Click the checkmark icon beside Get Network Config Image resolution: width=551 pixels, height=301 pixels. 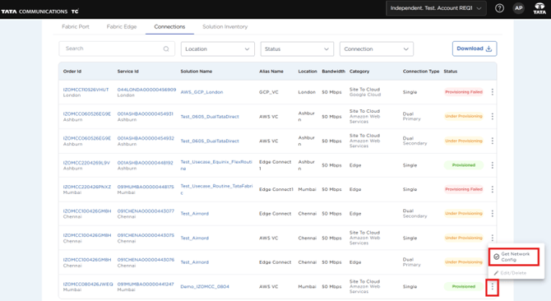tap(496, 257)
